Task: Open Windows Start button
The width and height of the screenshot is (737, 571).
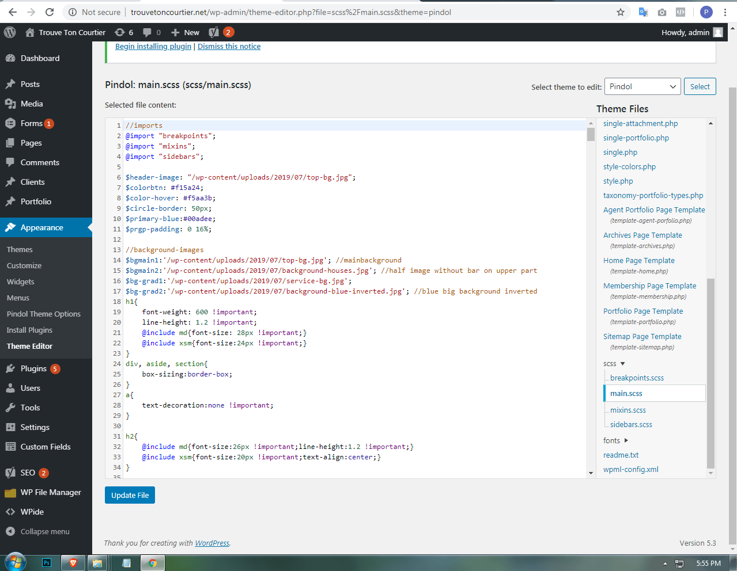Action: [x=15, y=562]
